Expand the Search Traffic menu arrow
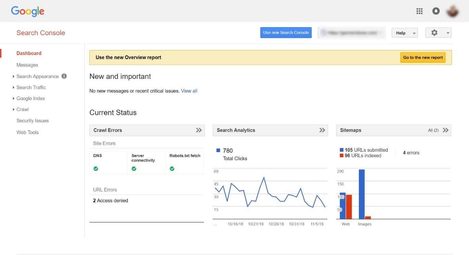This screenshot has height=255, width=469. 14,88
